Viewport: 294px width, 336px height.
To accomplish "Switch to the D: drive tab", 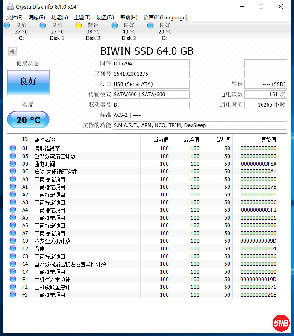I will 165,32.
